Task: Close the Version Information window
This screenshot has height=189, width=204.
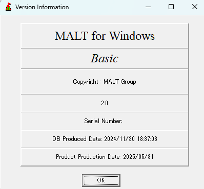Action: pyautogui.click(x=195, y=7)
